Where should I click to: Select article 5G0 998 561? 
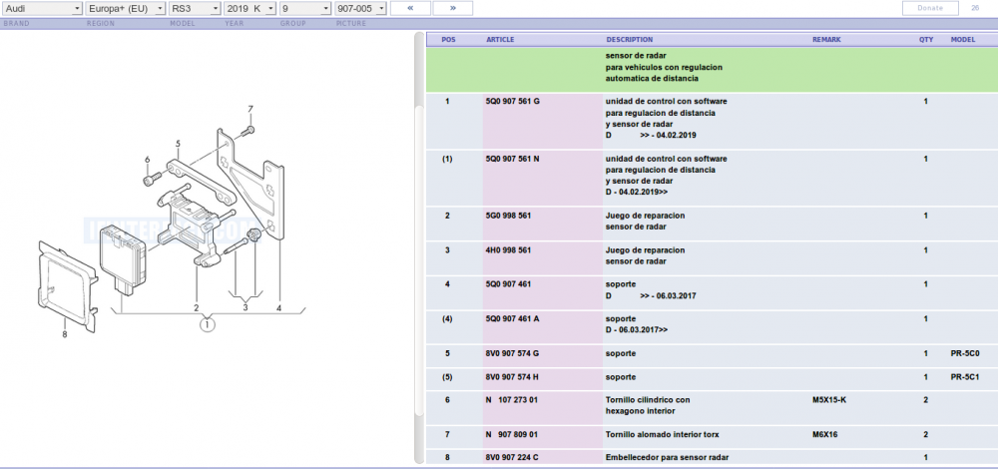pos(508,216)
